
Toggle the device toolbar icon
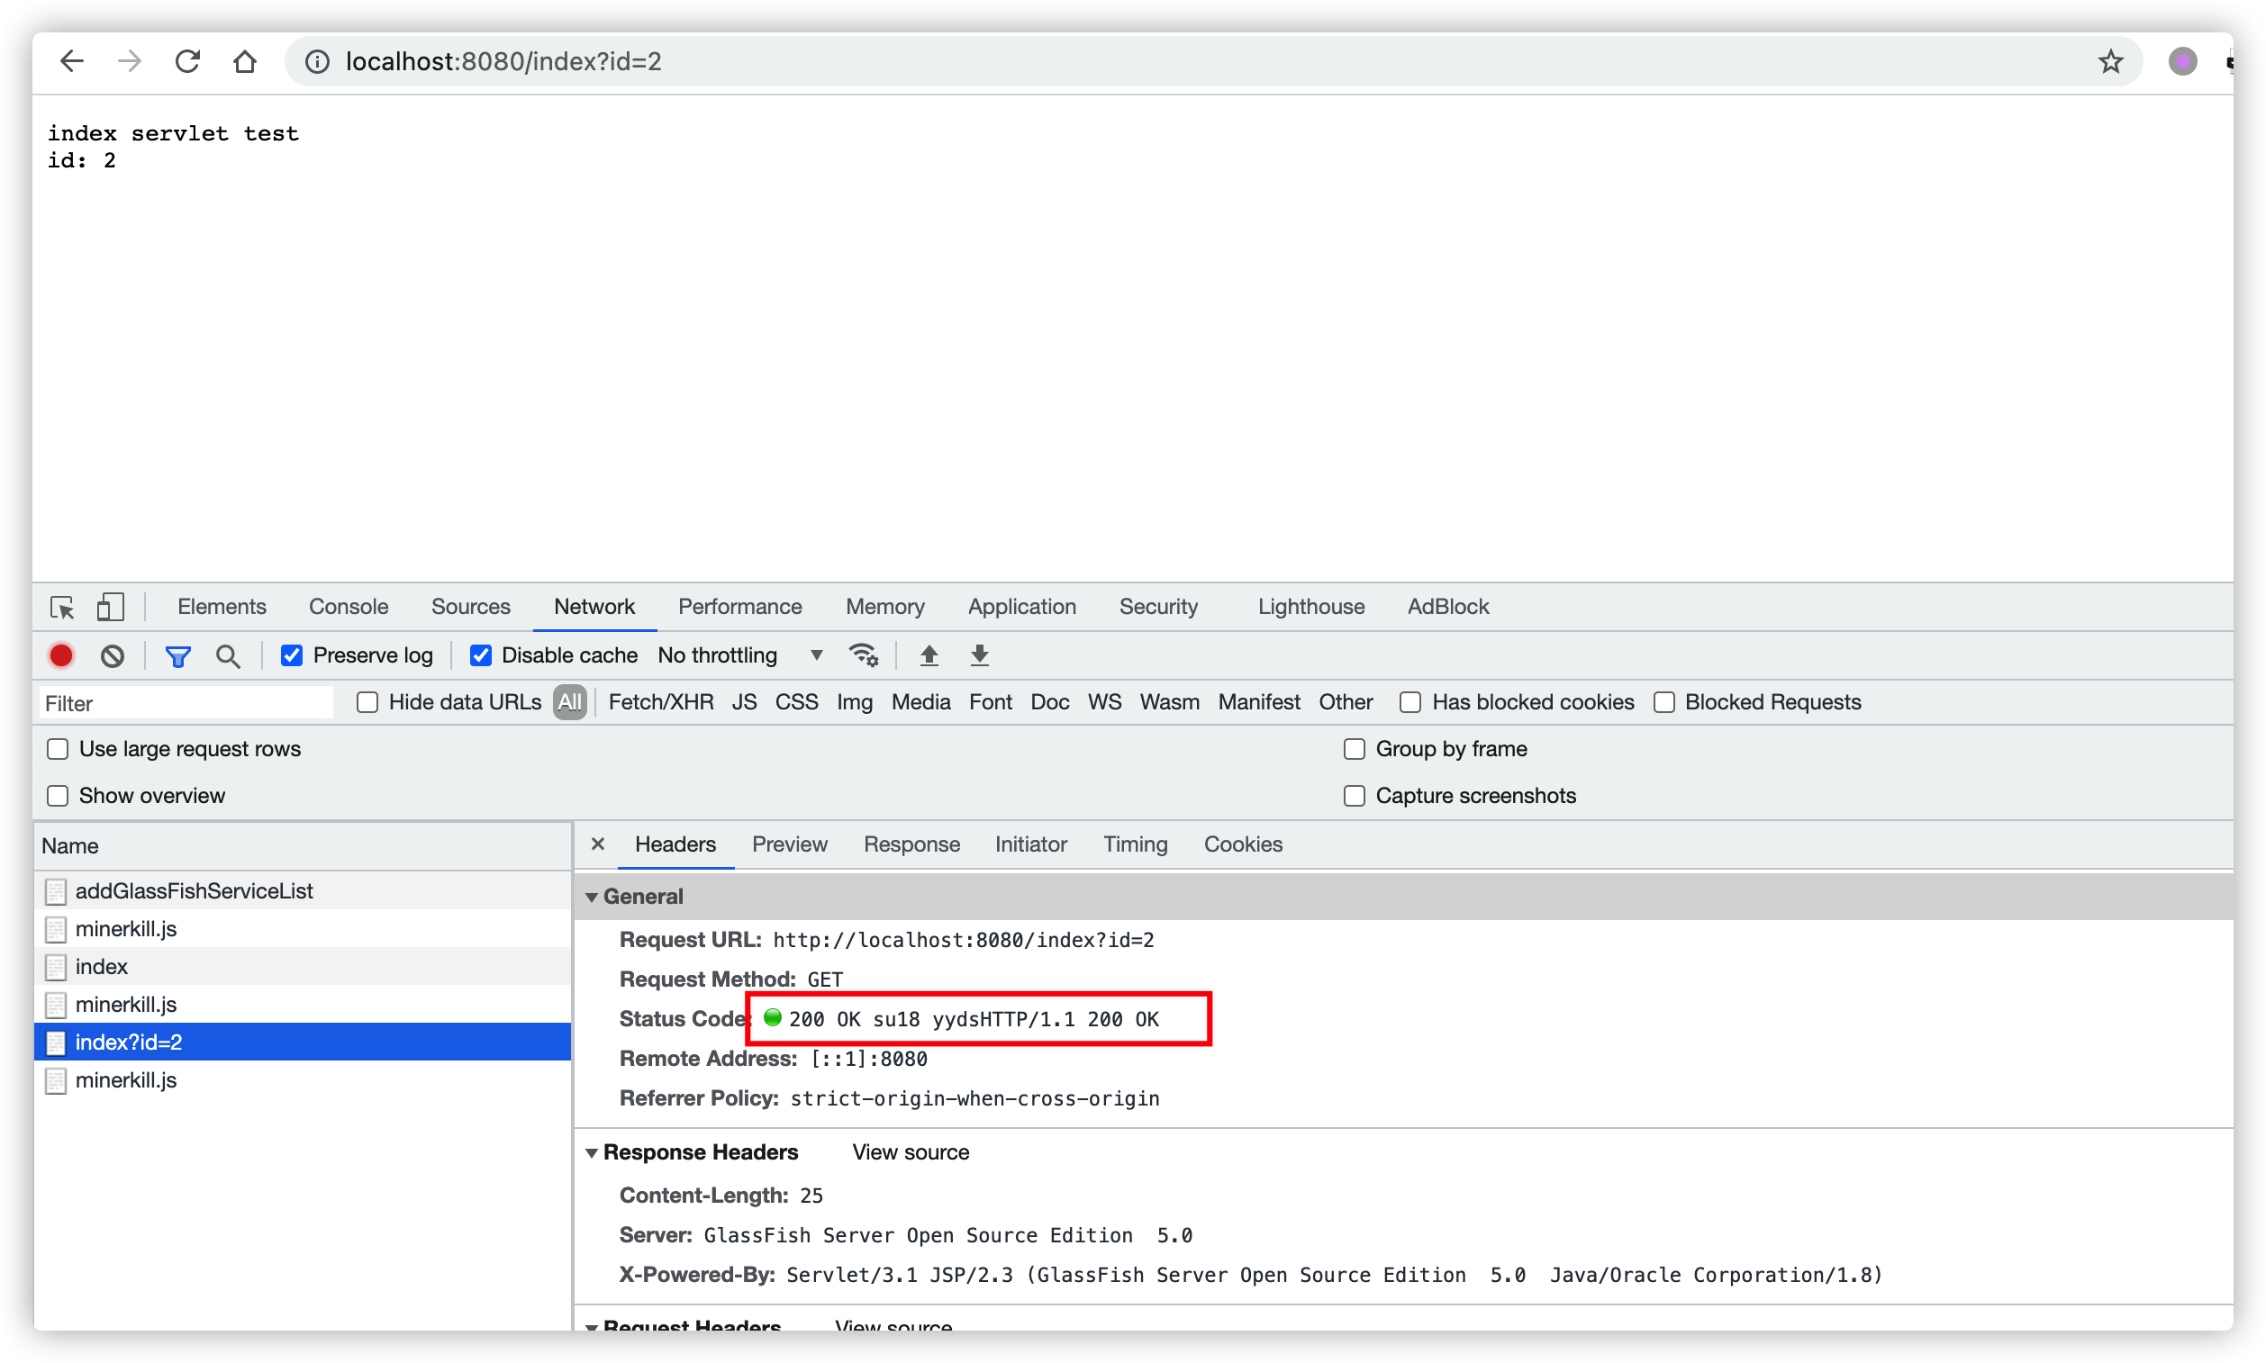coord(110,607)
